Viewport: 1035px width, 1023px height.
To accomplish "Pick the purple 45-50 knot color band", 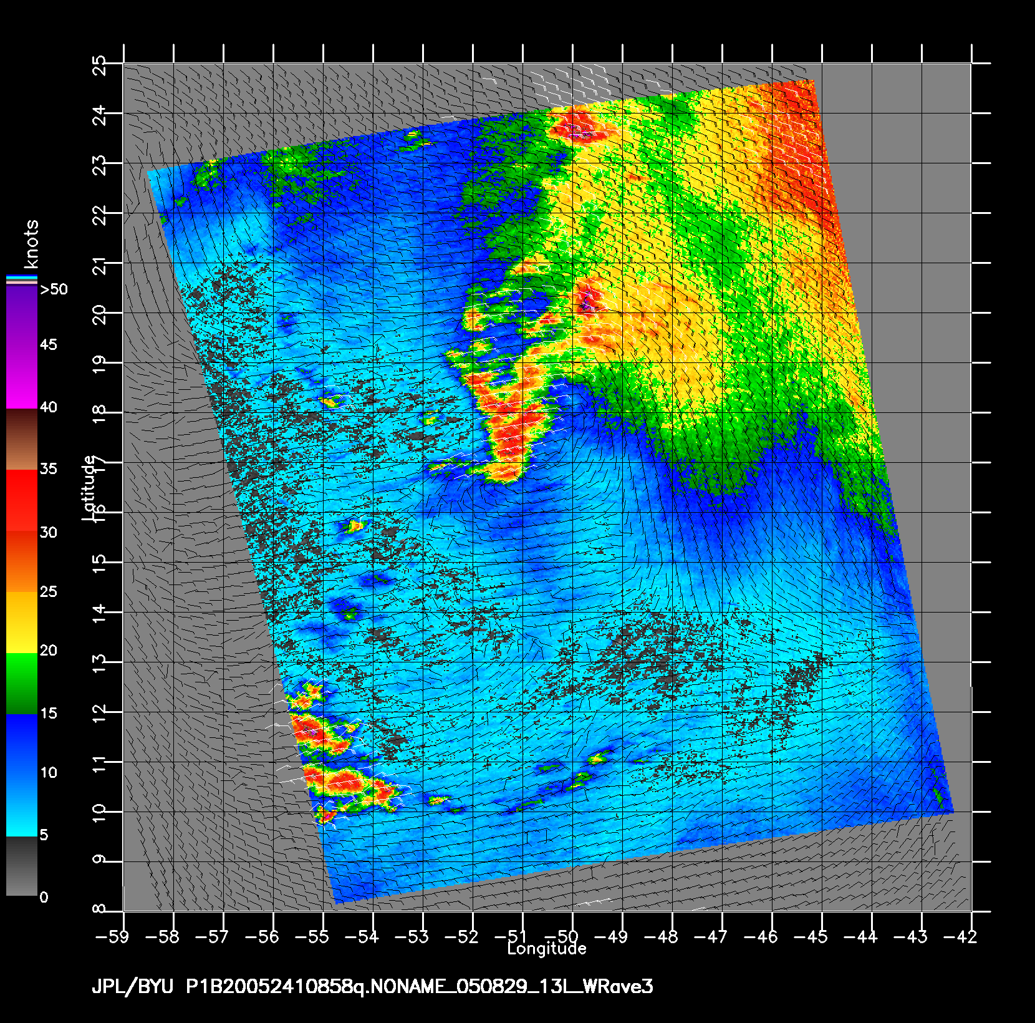I will click(x=22, y=316).
